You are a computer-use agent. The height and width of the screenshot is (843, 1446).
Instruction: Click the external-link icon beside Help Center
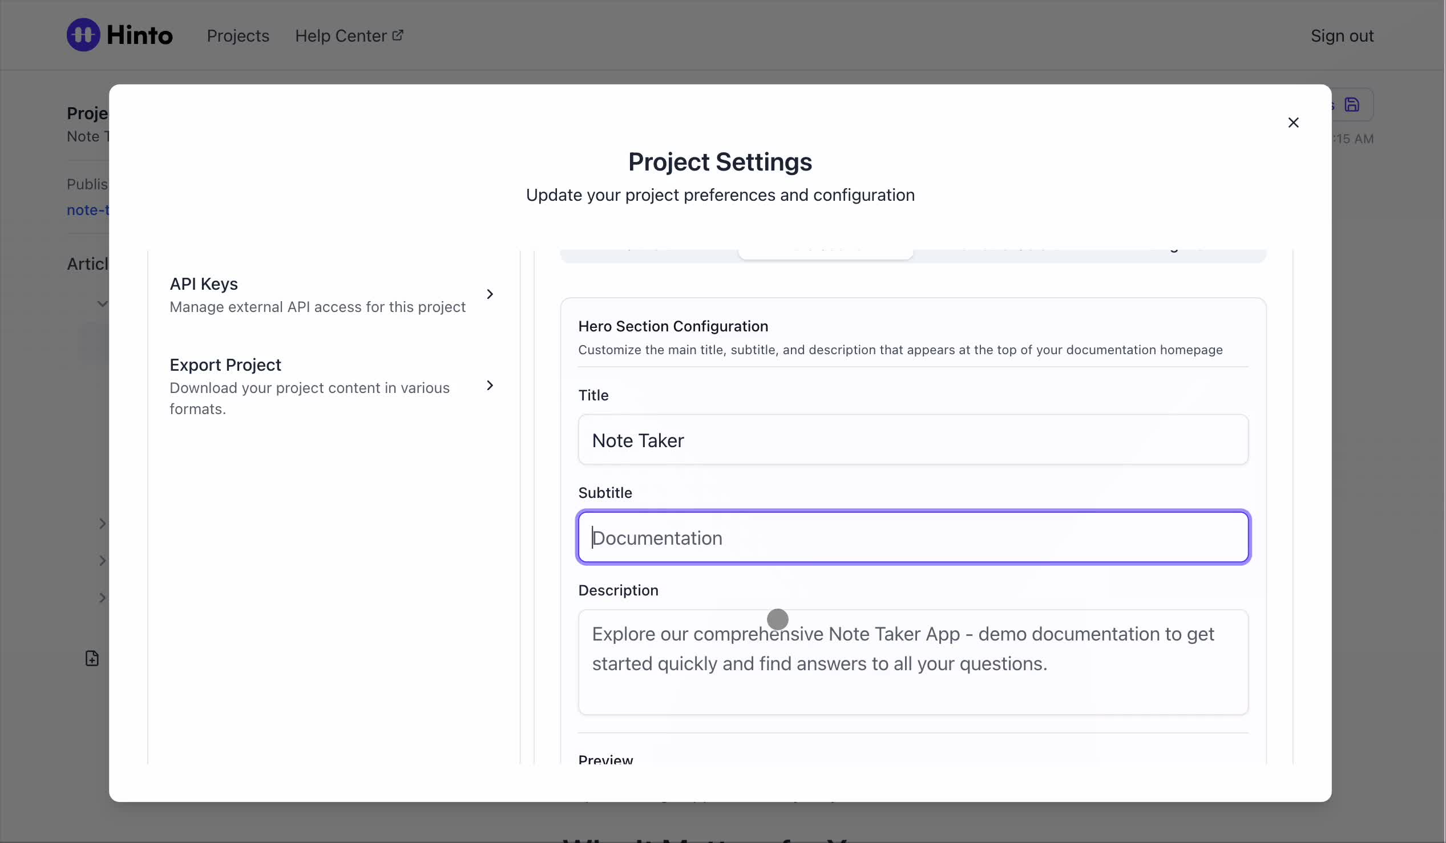(x=398, y=35)
